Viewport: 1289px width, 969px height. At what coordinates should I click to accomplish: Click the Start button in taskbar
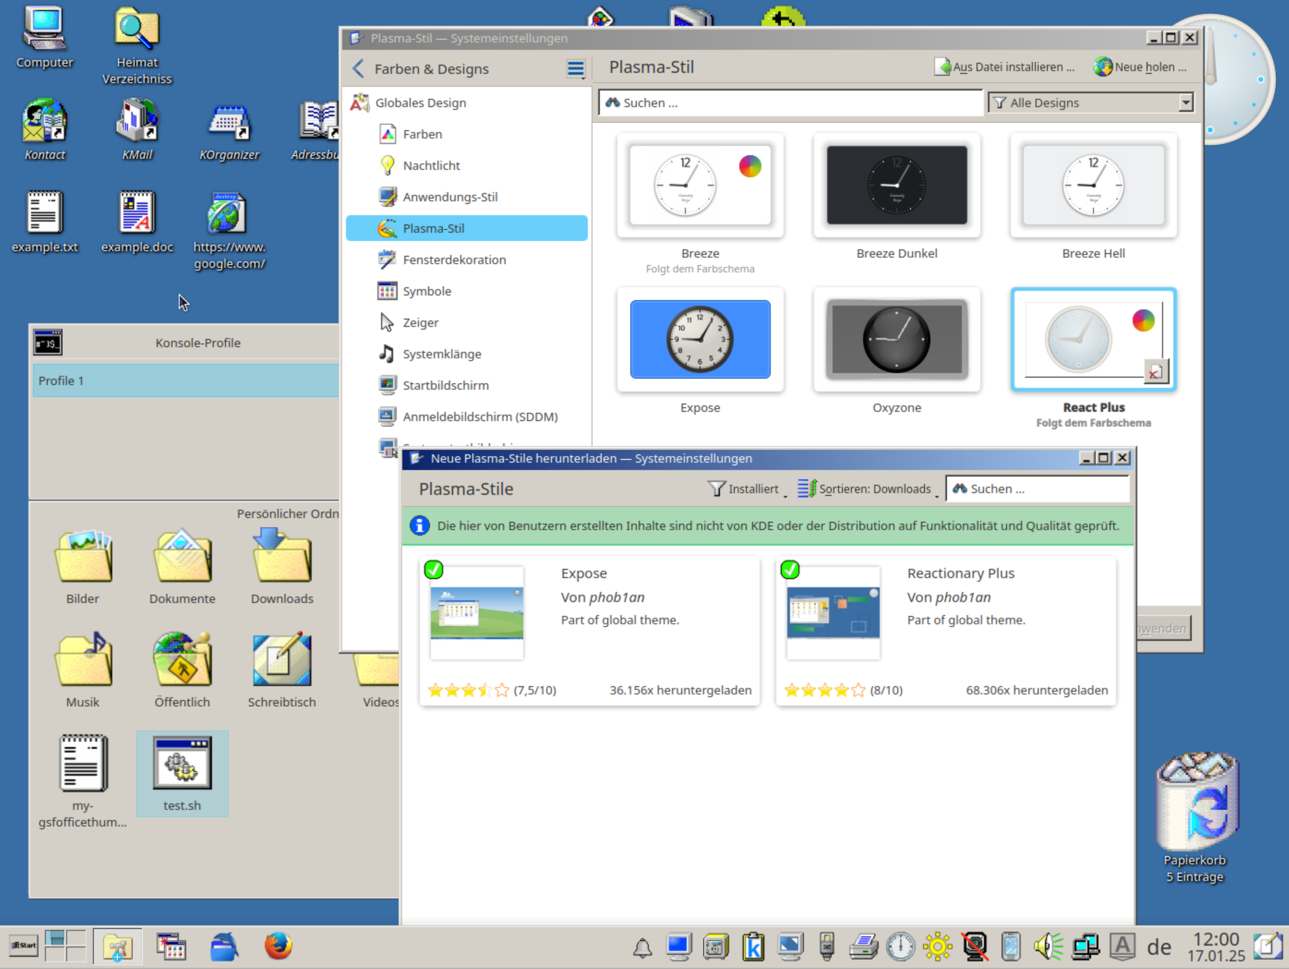(x=23, y=946)
